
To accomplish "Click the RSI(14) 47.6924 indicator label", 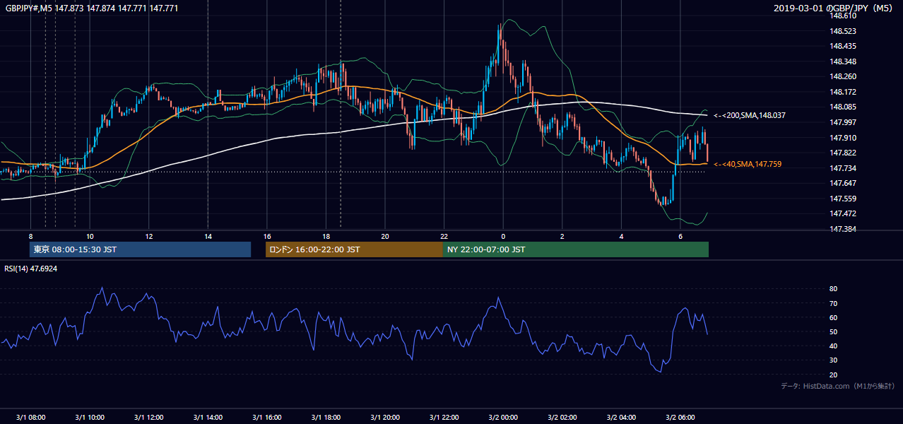I will pos(31,269).
